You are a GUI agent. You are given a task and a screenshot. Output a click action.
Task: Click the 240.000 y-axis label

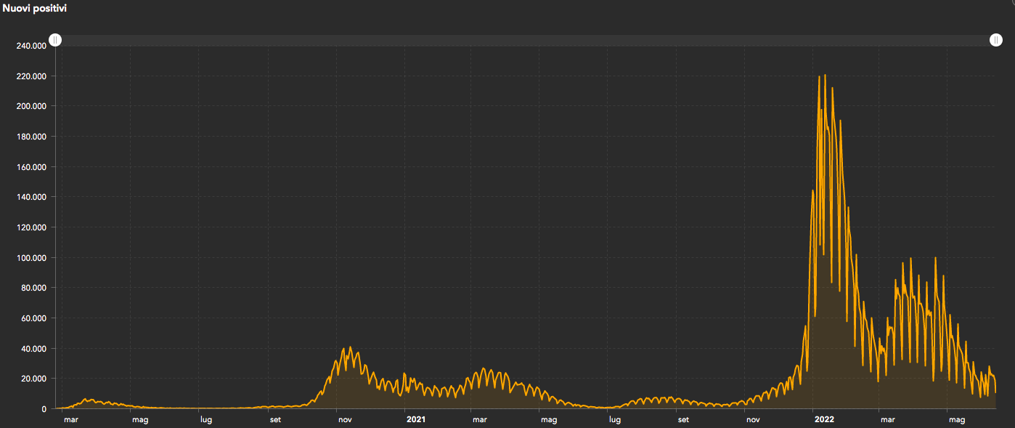[31, 46]
